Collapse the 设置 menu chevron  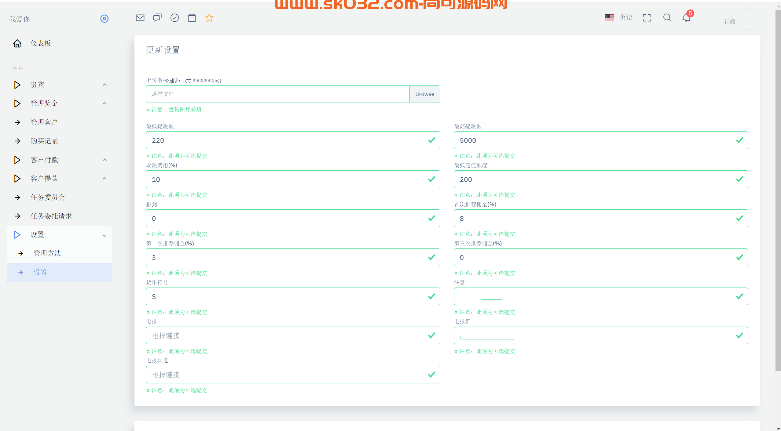(105, 235)
